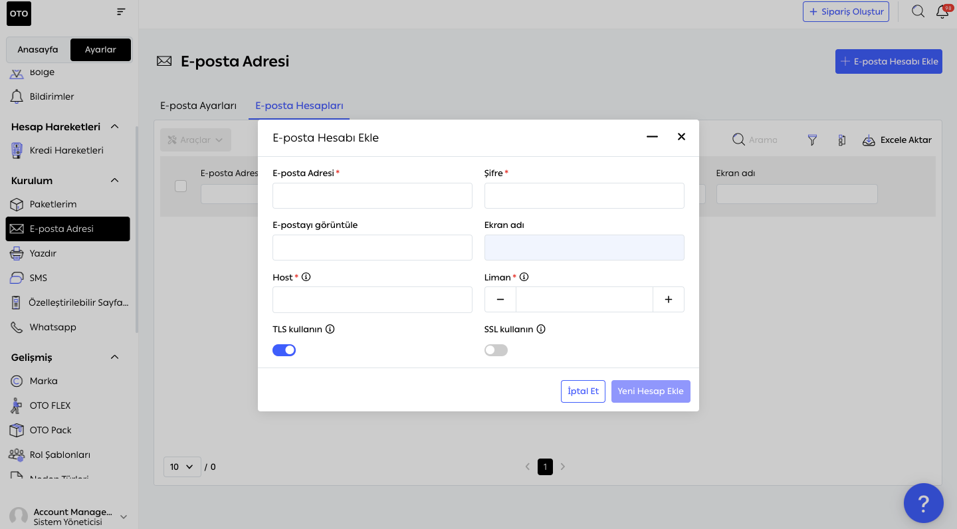Focus the Host input field

(x=372, y=300)
